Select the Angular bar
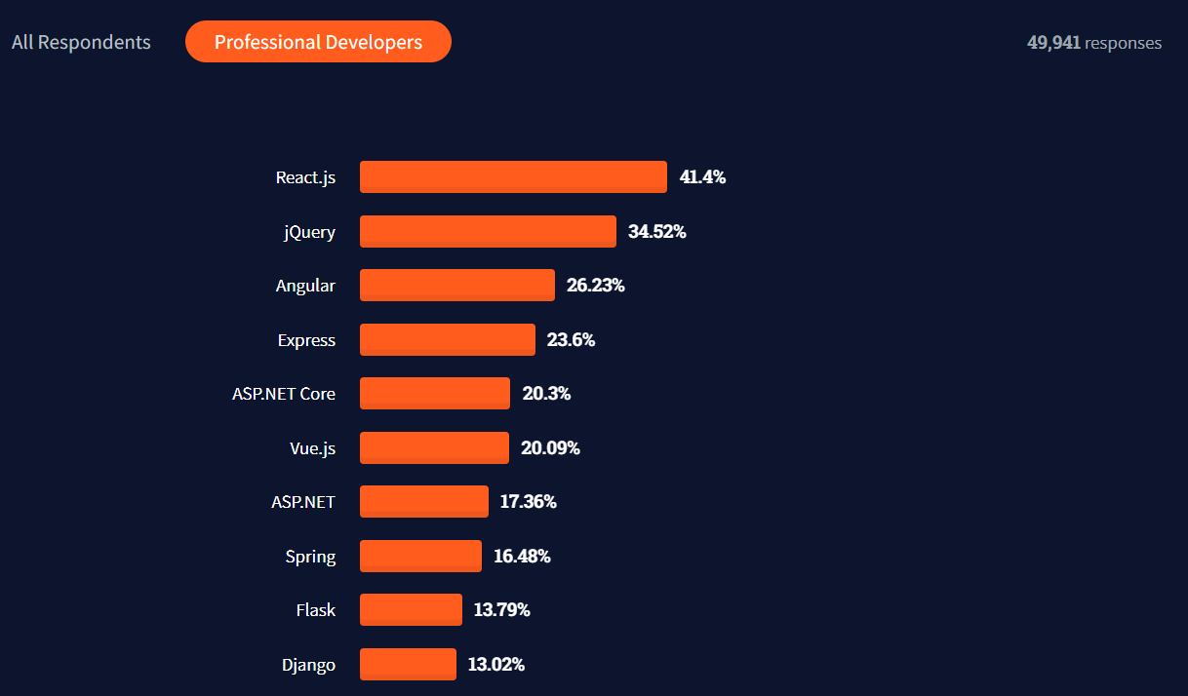The width and height of the screenshot is (1188, 696). (456, 285)
